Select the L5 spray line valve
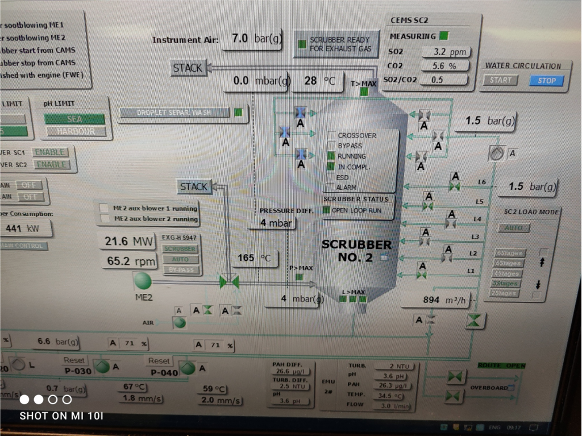Viewport: 582px width, 436px height. [x=428, y=206]
